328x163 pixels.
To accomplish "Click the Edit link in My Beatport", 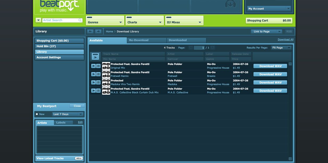I will 80,122.
